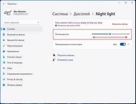
Task: Select Приложения in the sidebar
Action: pyautogui.click(x=22, y=51)
